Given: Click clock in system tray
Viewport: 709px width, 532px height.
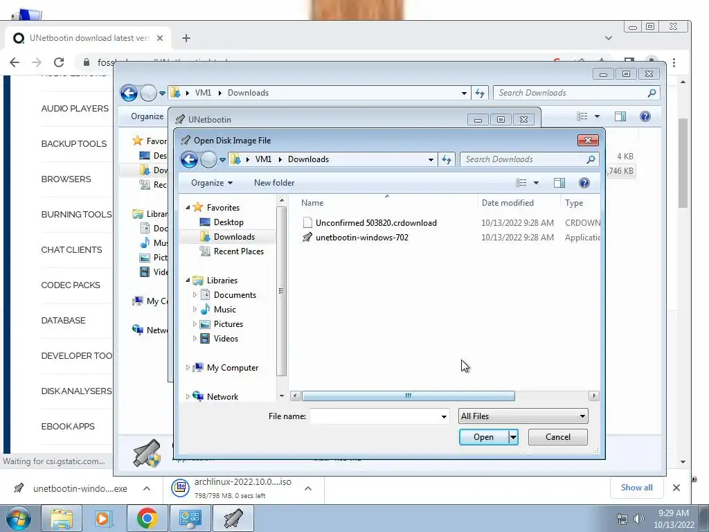Looking at the screenshot, I should tap(673, 519).
